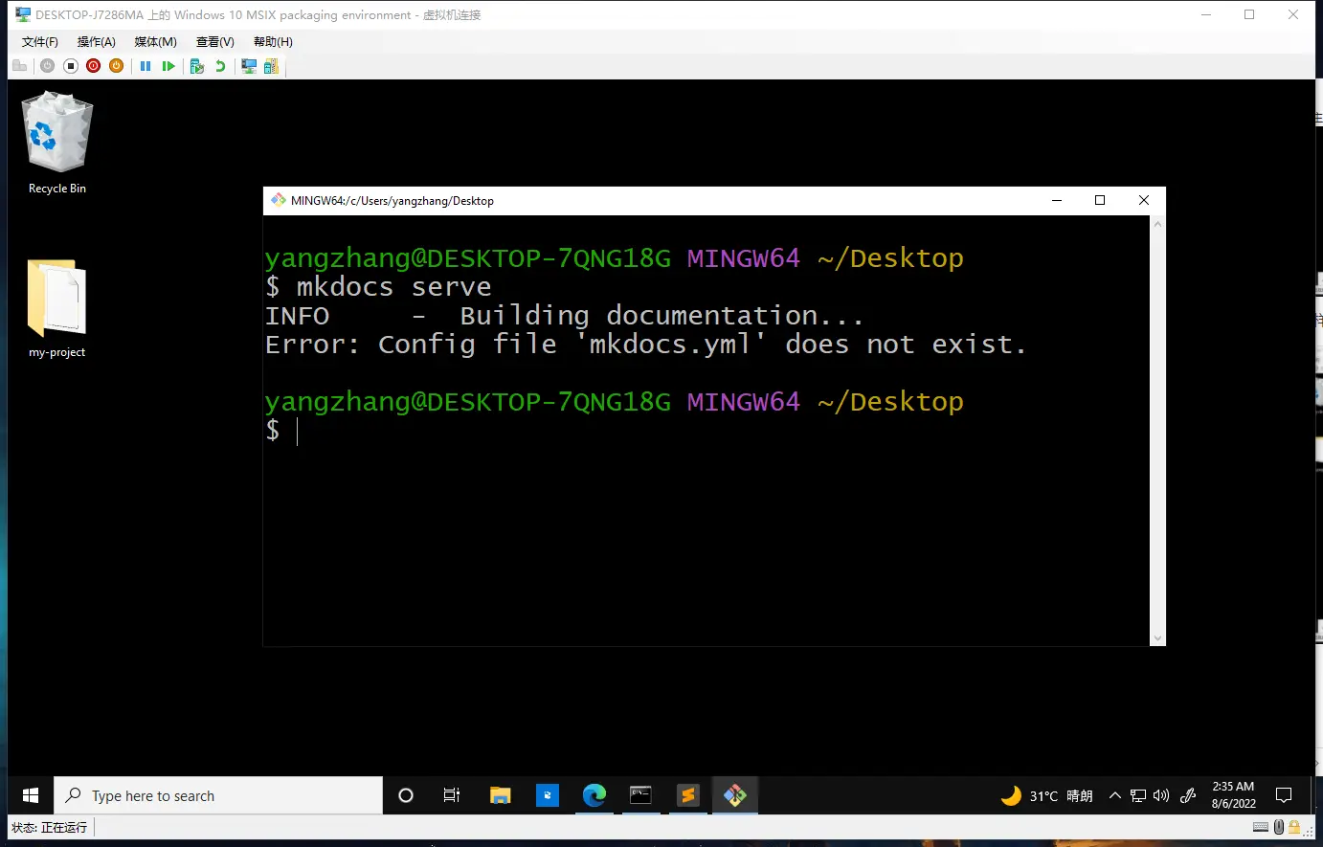
Task: Click the Windows Start button
Action: click(x=31, y=795)
